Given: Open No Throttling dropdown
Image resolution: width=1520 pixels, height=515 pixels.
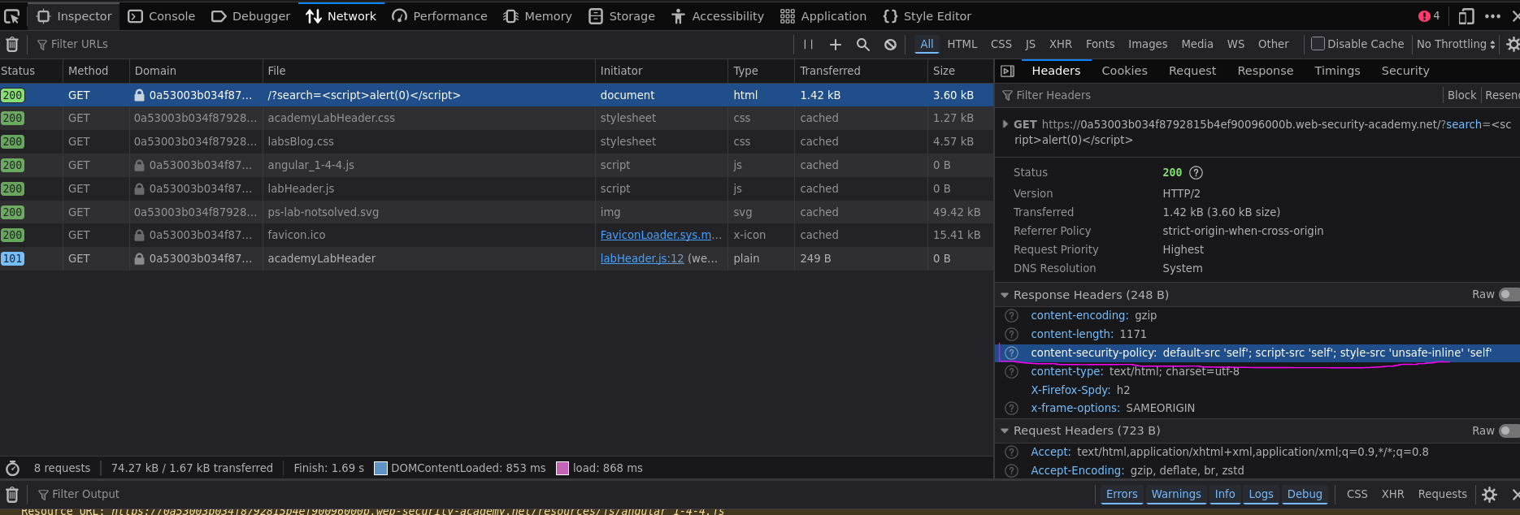Looking at the screenshot, I should point(1456,44).
